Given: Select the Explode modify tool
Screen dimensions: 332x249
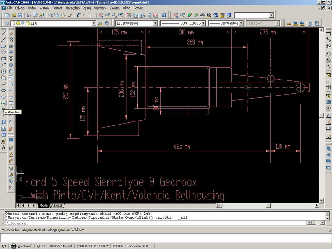Looking at the screenshot, I should pyautogui.click(x=11, y=128).
